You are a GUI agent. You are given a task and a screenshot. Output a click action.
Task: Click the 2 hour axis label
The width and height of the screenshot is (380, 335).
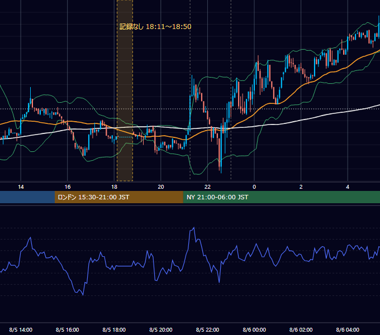(x=301, y=187)
